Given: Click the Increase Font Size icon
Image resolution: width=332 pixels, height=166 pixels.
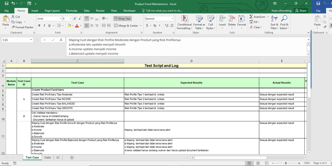Looking at the screenshot, I should [75, 19].
